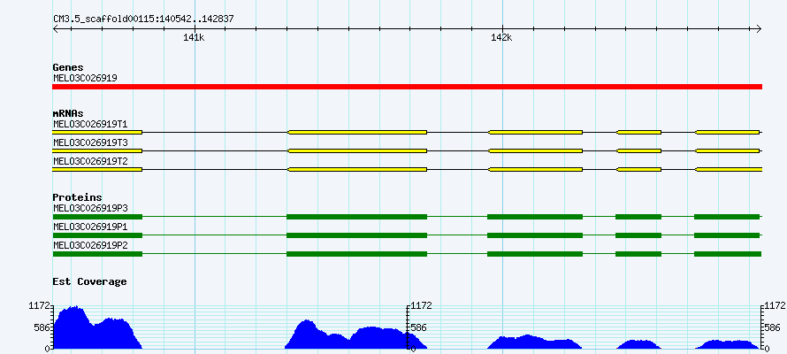
Task: Click the MELO3C026919T3 transcript label
Action: click(90, 142)
